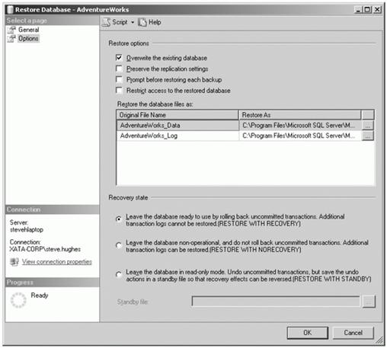Screen dimensions: 387x348
Task: Browse path for AdventureWorks_Log with ellipsis button
Action: [367, 136]
